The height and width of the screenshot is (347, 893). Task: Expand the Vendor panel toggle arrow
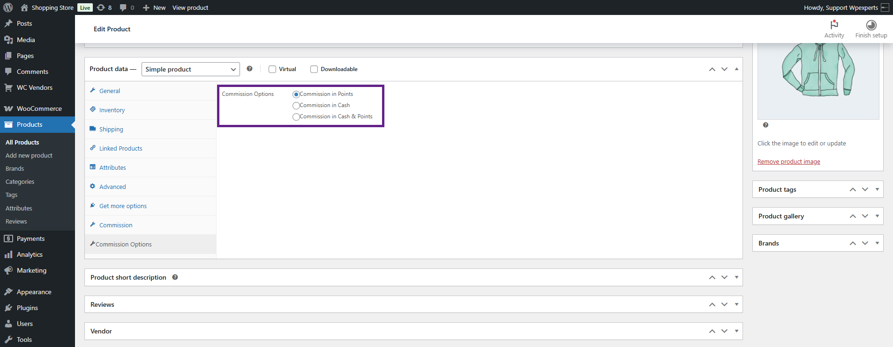click(x=736, y=331)
